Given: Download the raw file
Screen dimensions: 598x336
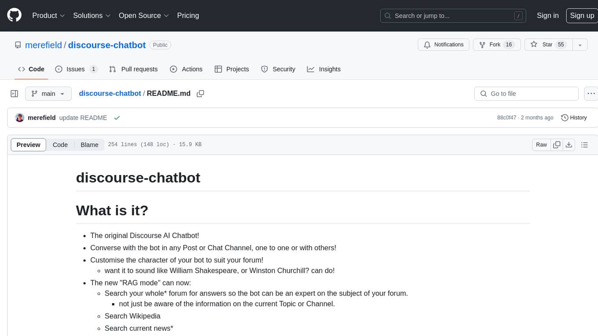Looking at the screenshot, I should (x=569, y=145).
